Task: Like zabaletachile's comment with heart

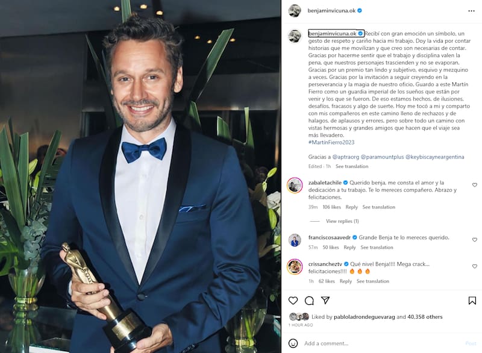Action: point(475,185)
